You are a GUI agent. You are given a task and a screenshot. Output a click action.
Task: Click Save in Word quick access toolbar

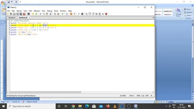click(x=8, y=2)
